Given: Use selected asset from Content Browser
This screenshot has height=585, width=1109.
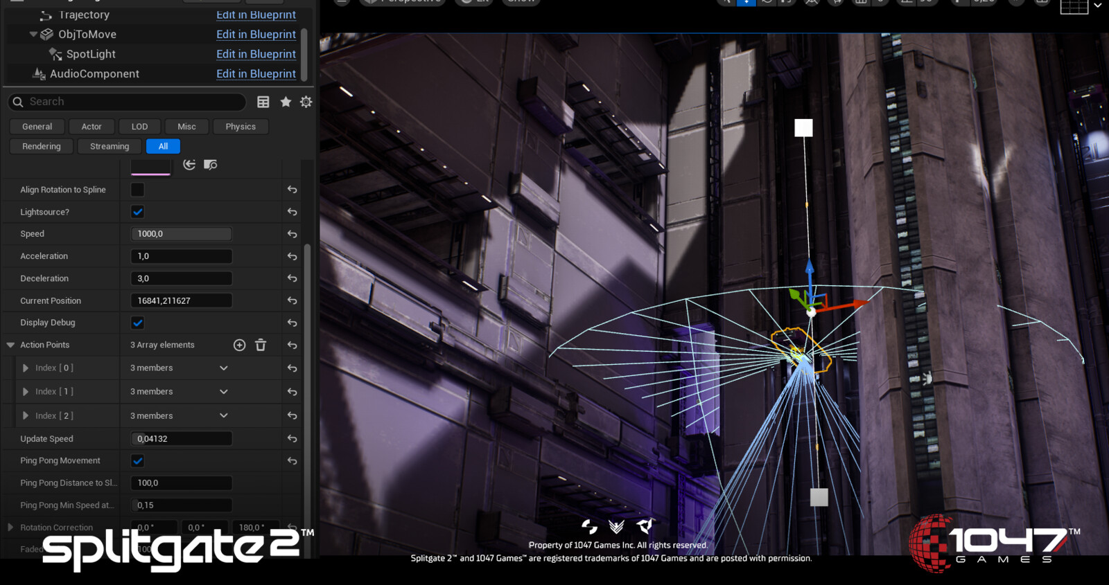Looking at the screenshot, I should coord(189,164).
